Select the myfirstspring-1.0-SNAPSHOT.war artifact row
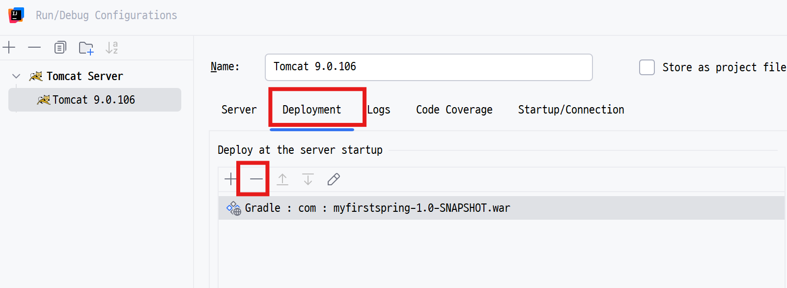 click(x=501, y=208)
